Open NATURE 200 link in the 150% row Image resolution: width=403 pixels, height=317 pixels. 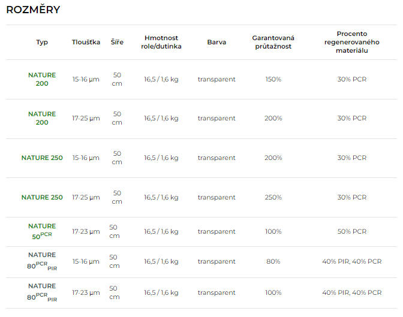pyautogui.click(x=42, y=80)
